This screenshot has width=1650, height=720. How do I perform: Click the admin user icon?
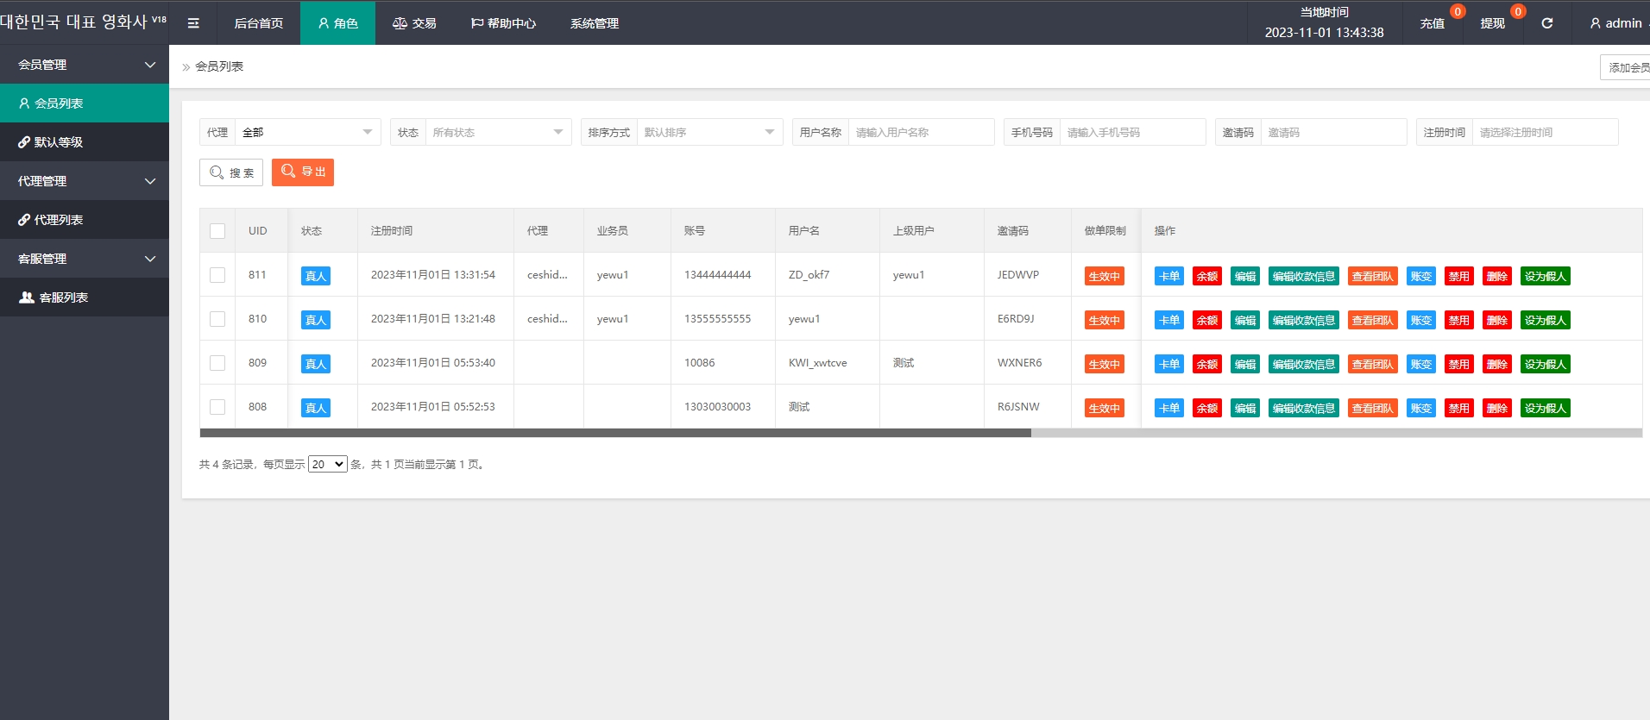click(1595, 23)
